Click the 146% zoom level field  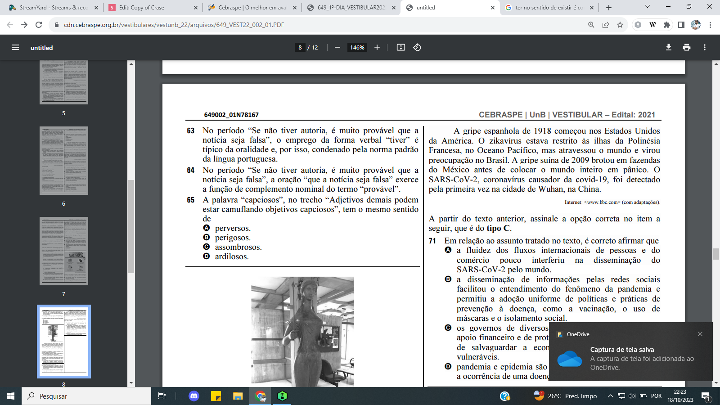tap(357, 47)
